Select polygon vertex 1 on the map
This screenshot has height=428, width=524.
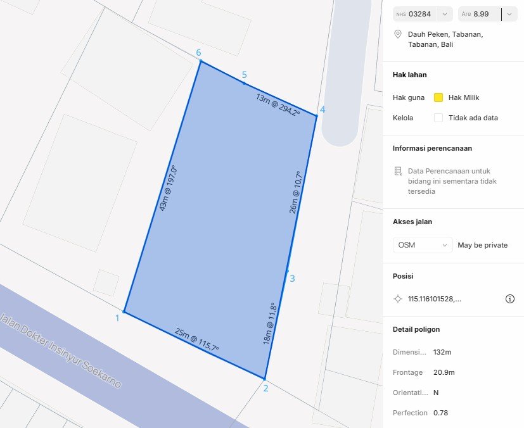point(124,312)
